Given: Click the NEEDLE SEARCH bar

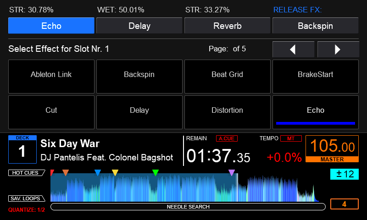Looking at the screenshot, I should tap(188, 207).
